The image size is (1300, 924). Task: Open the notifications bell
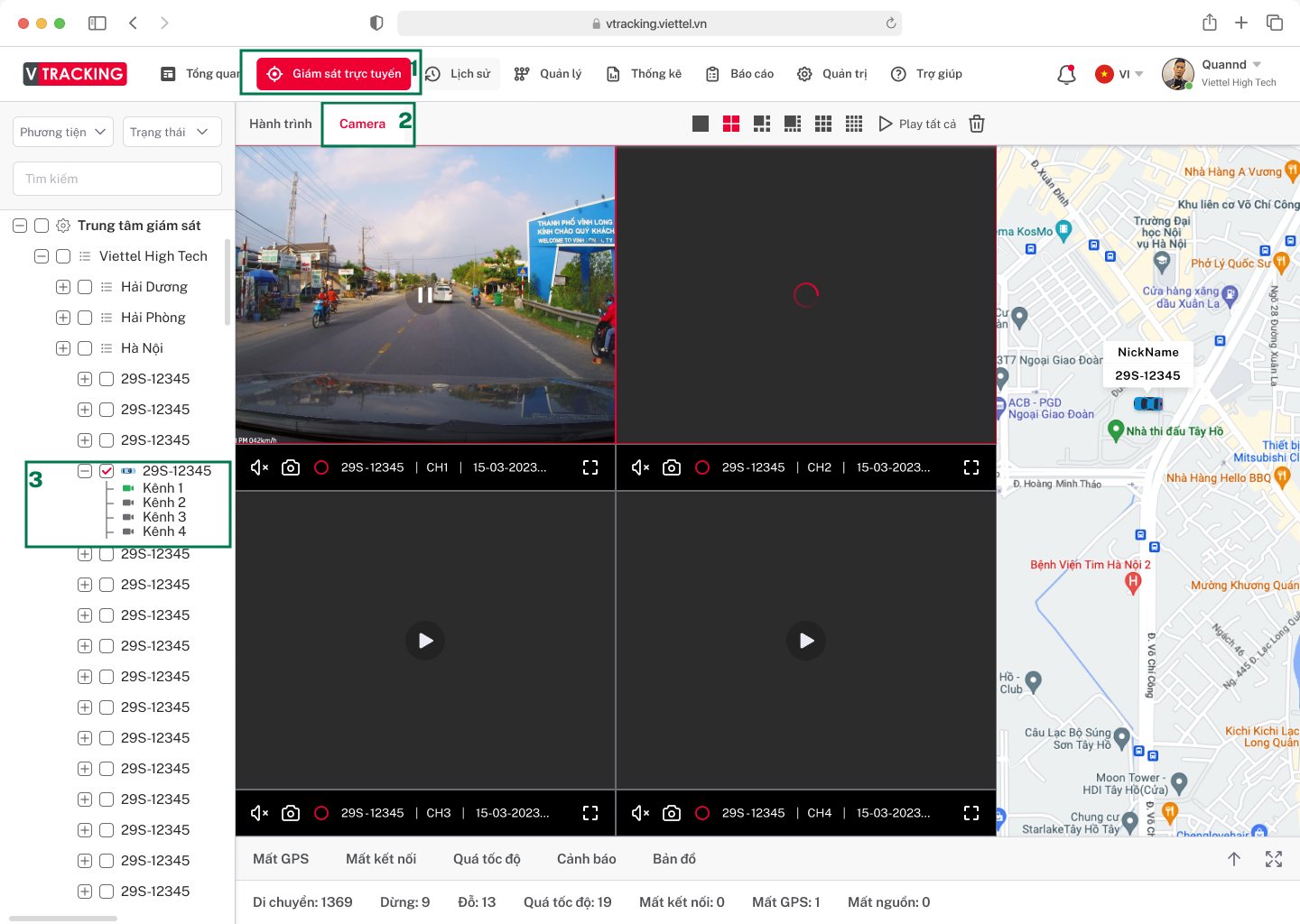1066,74
